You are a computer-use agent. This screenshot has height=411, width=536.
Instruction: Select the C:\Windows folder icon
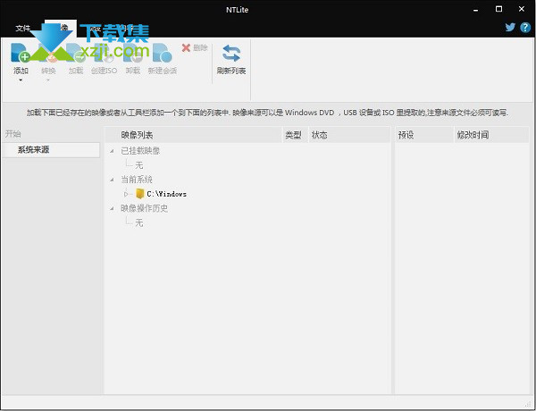point(140,194)
